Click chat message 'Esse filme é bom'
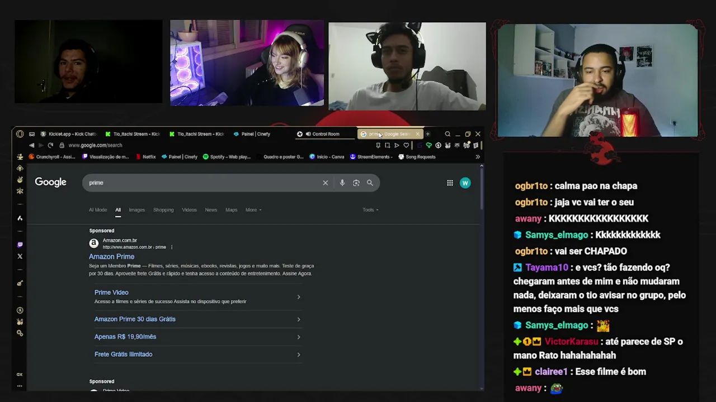 [609, 372]
